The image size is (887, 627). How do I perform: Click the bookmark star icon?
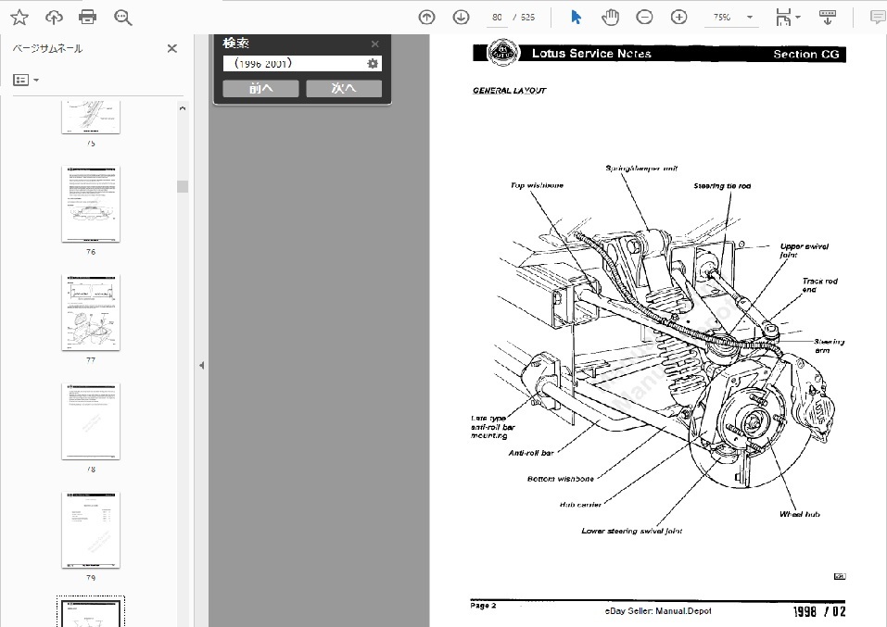pos(19,17)
